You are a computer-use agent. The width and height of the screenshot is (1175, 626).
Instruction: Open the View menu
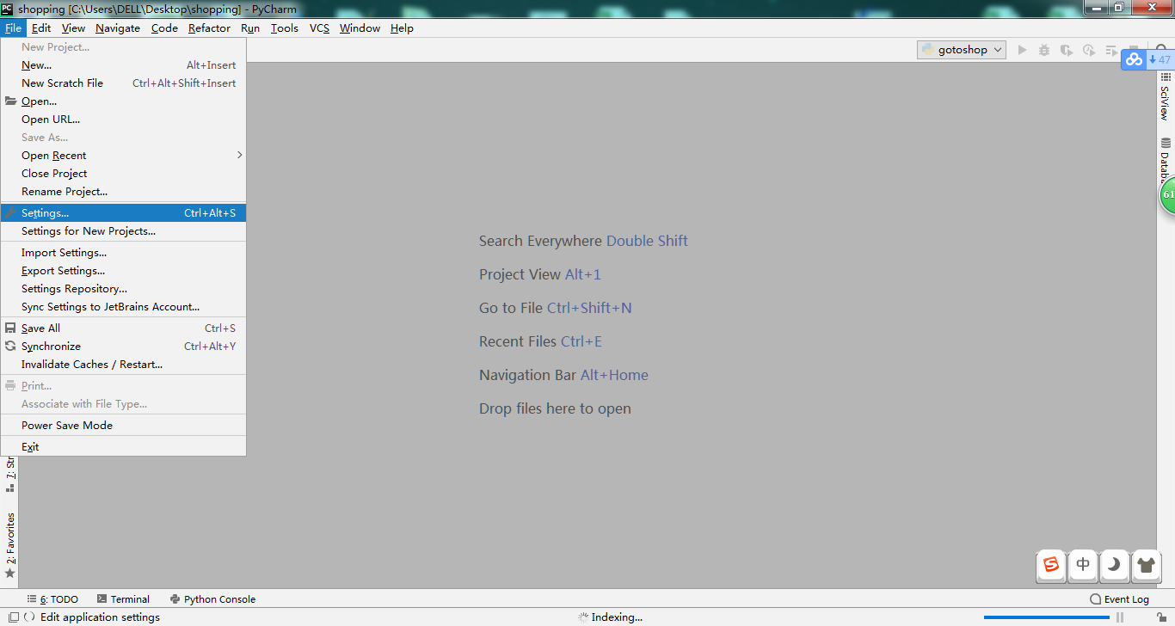point(73,28)
